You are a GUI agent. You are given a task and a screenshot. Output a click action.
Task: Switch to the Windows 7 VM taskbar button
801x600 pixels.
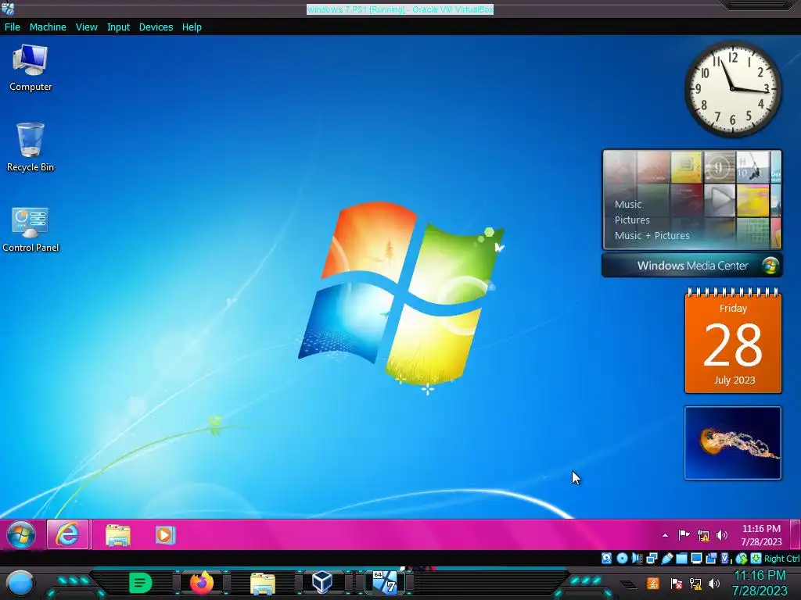384,582
